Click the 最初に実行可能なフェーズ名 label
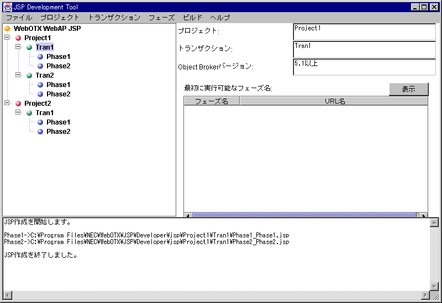This screenshot has height=303, width=442. [x=228, y=88]
